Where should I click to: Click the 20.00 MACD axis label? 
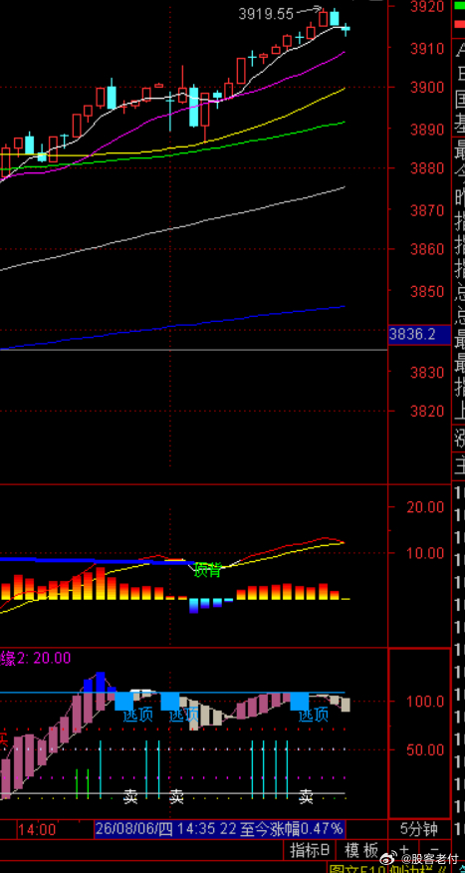click(424, 506)
